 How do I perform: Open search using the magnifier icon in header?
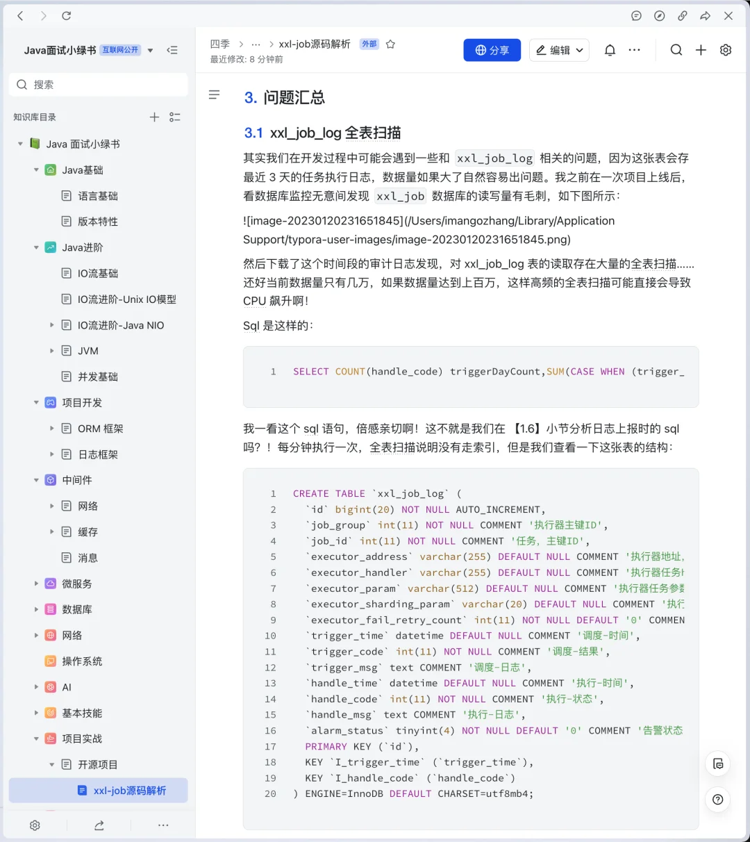coord(676,50)
